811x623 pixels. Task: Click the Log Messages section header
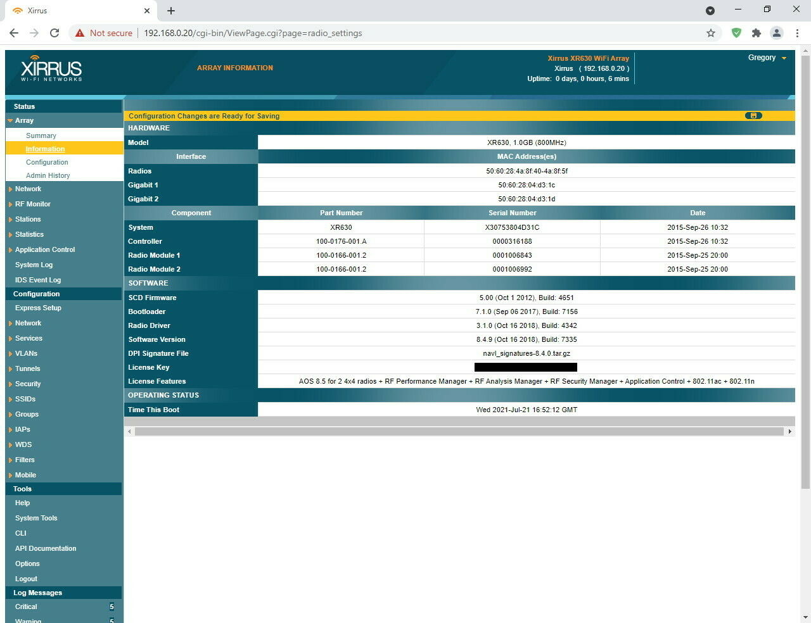tap(63, 593)
